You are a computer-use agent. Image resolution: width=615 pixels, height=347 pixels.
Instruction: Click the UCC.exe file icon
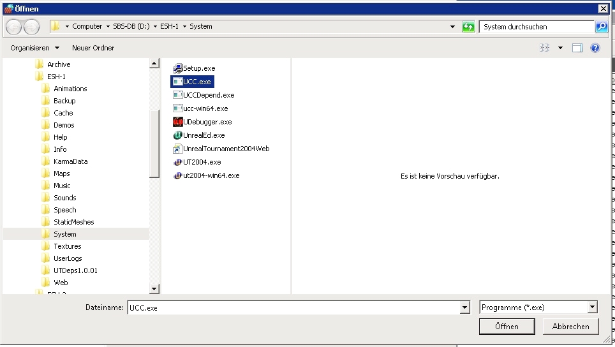pos(178,82)
